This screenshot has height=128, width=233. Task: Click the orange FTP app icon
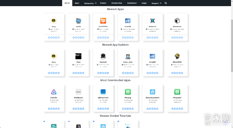click(x=103, y=21)
